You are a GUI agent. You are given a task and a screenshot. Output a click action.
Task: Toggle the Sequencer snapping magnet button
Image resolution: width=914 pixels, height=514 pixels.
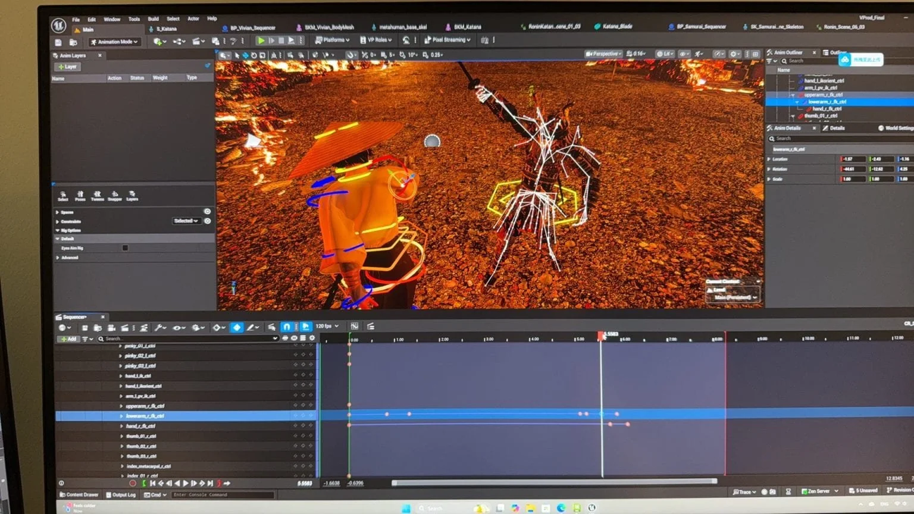point(286,327)
